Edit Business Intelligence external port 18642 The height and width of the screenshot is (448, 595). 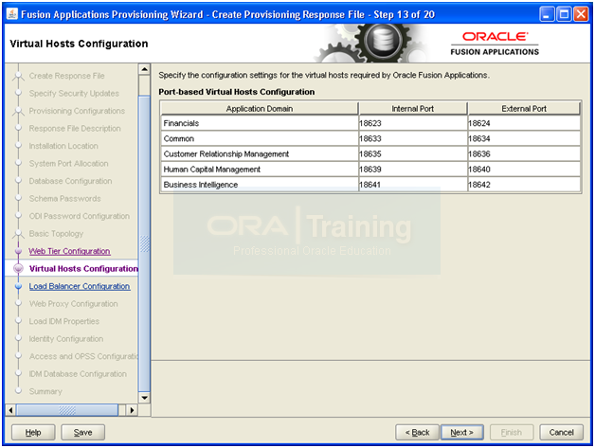pyautogui.click(x=524, y=185)
